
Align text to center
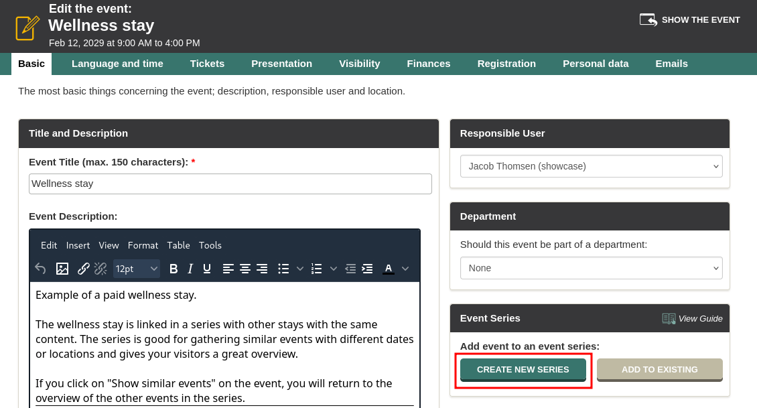tap(245, 269)
